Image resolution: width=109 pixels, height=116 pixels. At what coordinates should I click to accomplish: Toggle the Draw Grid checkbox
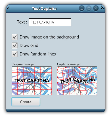click(x=14, y=46)
